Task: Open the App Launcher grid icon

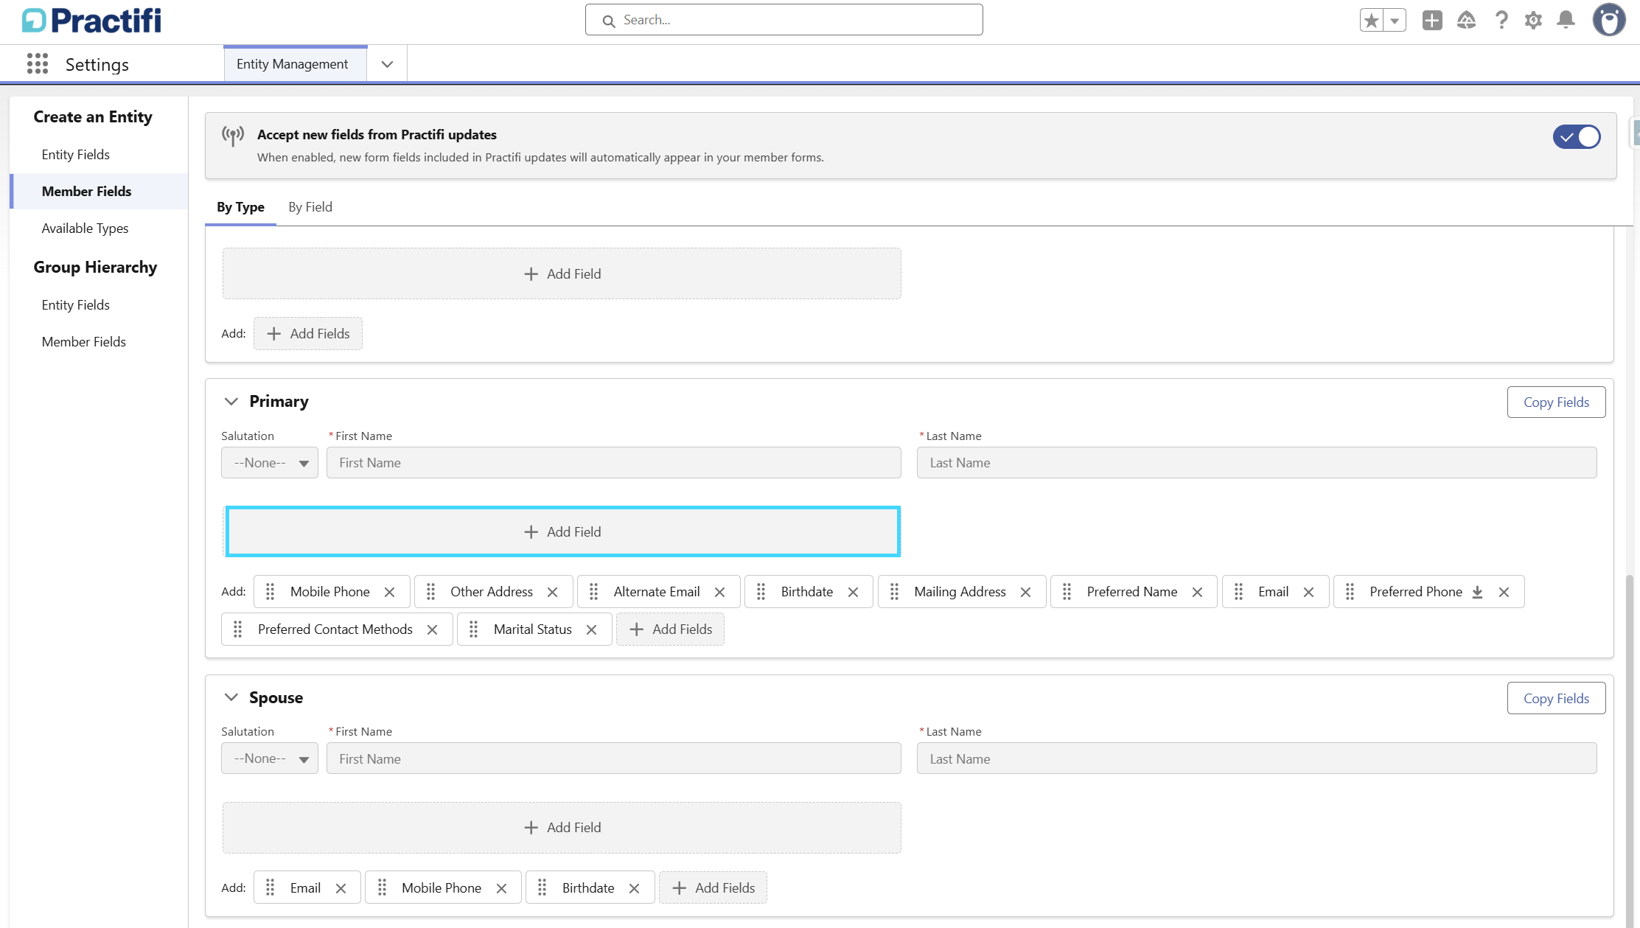Action: (38, 64)
